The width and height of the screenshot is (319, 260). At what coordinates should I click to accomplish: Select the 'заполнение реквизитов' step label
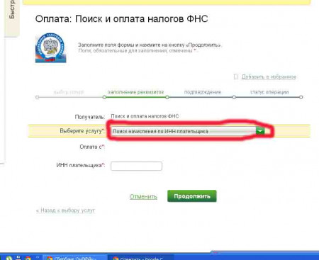pos(135,92)
